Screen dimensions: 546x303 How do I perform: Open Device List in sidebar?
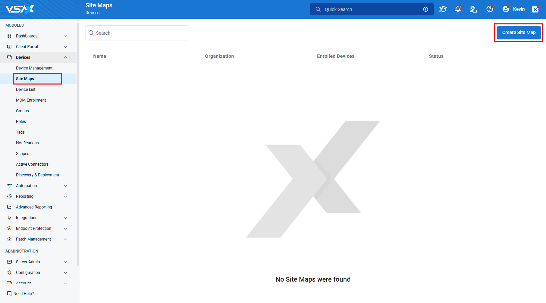pyautogui.click(x=26, y=90)
